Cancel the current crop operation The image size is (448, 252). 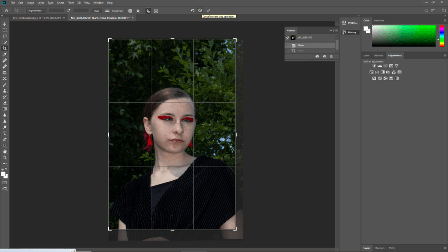[200, 10]
